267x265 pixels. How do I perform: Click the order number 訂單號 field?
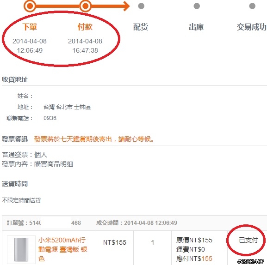44,223
